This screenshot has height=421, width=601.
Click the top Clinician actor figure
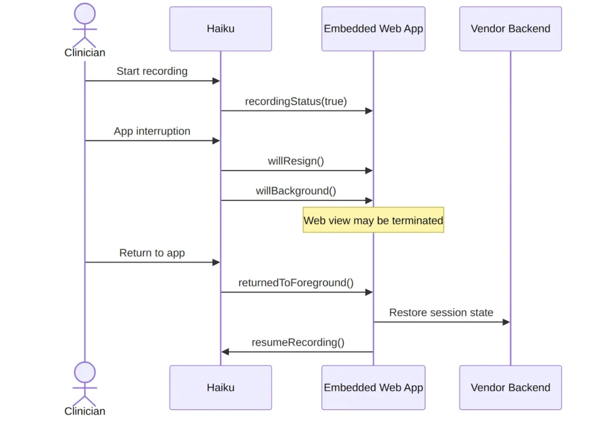tap(85, 25)
